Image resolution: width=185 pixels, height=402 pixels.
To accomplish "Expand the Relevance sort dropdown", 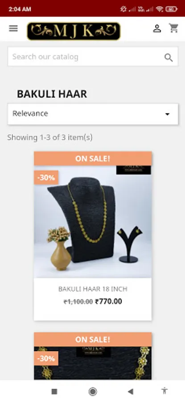I will [93, 114].
